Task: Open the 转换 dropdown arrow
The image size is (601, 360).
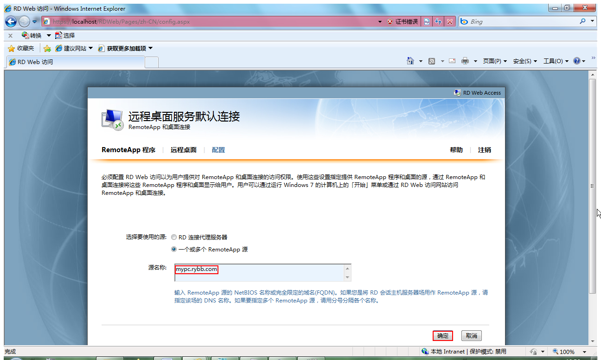Action: (x=49, y=36)
